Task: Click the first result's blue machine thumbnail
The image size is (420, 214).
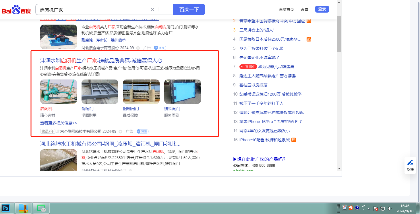Action: pyautogui.click(x=59, y=37)
